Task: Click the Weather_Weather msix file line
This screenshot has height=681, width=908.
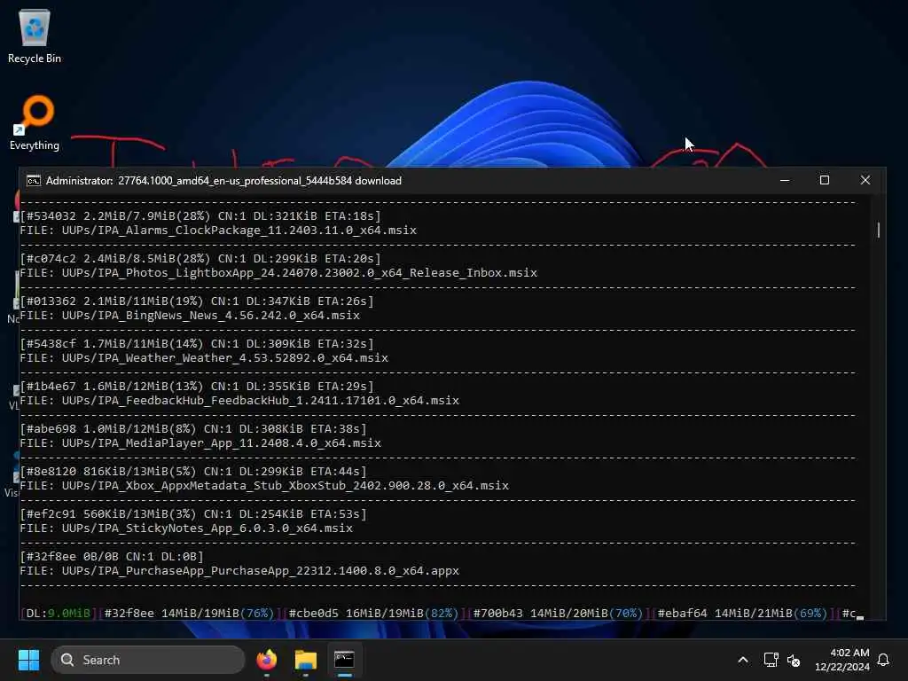Action: tap(204, 358)
